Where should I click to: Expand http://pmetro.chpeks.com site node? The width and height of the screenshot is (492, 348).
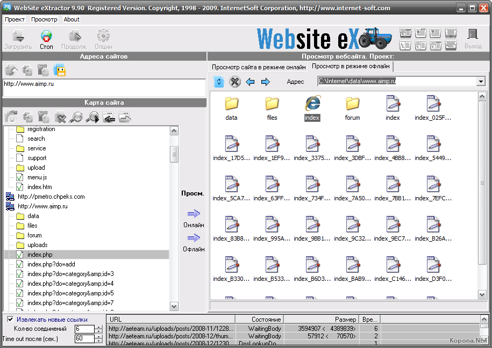(10, 197)
